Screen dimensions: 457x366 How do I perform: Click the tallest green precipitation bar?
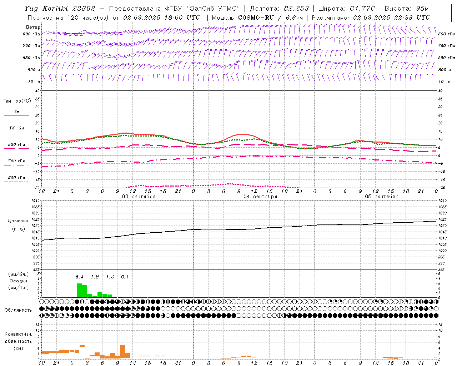coord(79,290)
